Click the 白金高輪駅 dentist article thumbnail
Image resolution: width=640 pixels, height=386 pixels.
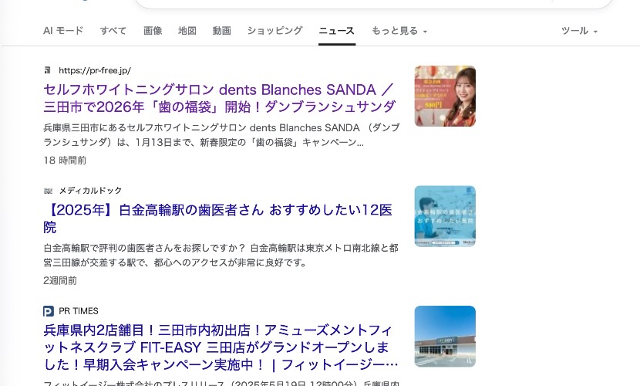pyautogui.click(x=445, y=216)
